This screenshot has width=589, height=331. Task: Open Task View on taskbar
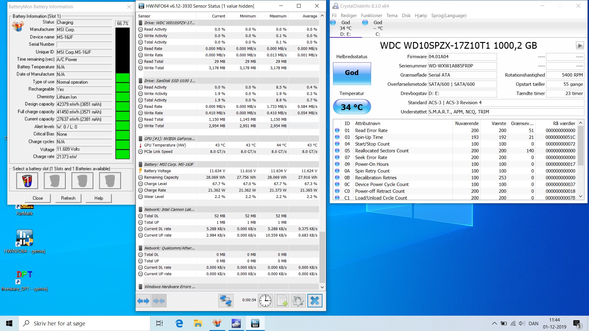click(x=160, y=323)
